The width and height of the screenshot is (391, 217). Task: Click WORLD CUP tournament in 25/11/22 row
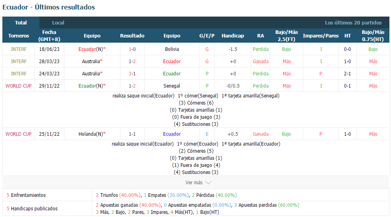pos(19,134)
